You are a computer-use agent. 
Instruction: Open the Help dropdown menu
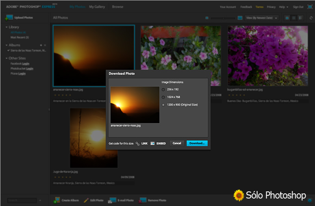(283, 7)
